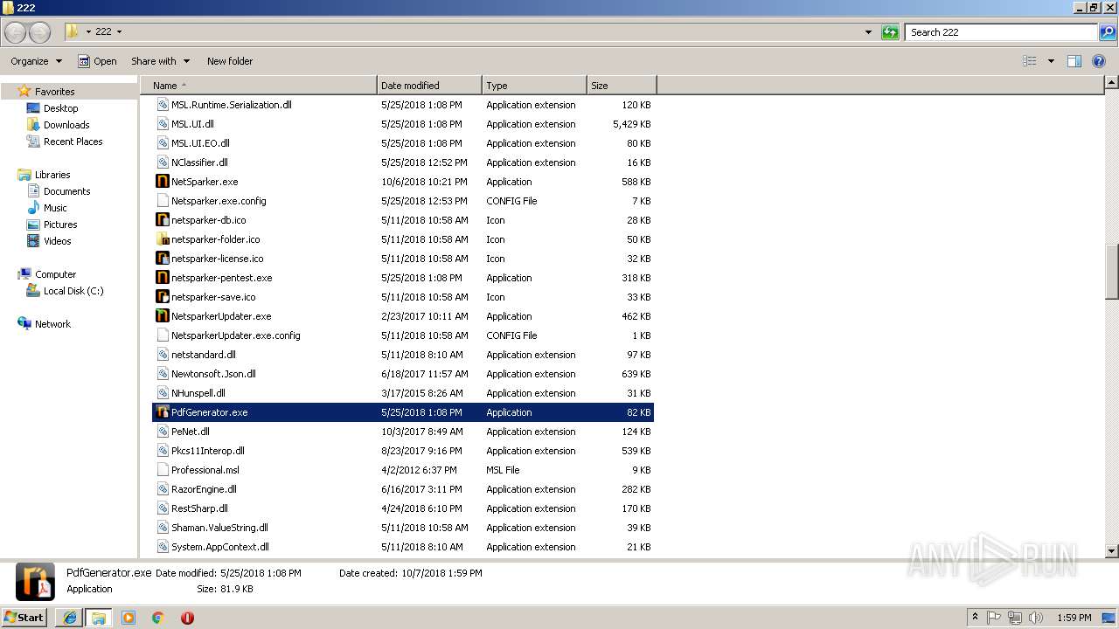Click the PdfGenerator.exe file icon
Viewport: 1119px width, 629px height.
[162, 412]
